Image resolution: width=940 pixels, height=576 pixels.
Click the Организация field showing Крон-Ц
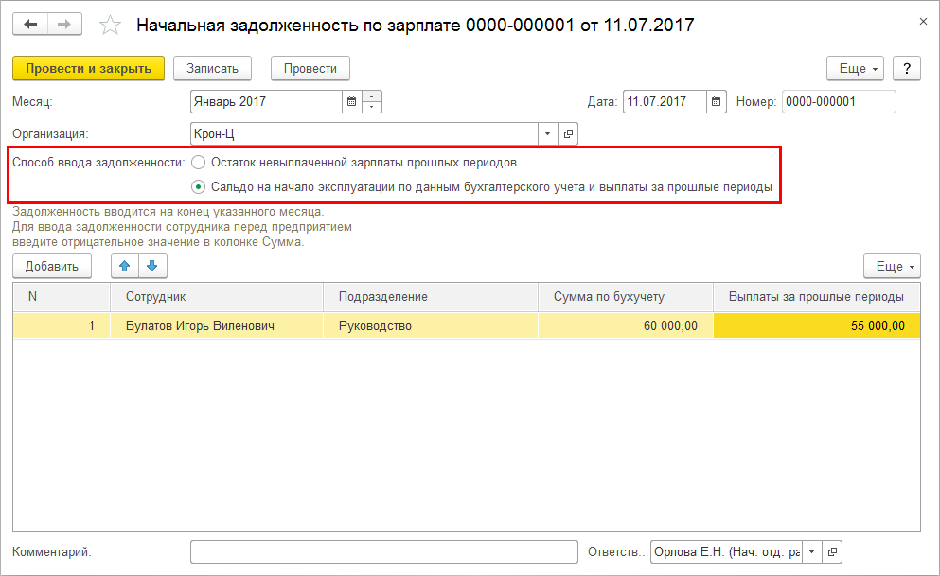364,133
